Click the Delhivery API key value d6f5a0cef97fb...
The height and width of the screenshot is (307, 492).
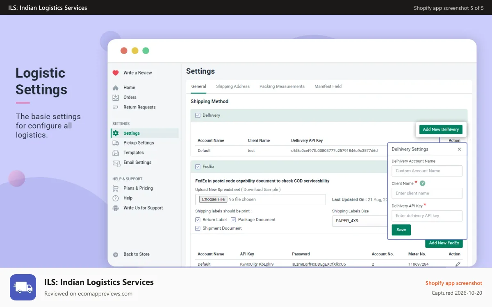[334, 151]
